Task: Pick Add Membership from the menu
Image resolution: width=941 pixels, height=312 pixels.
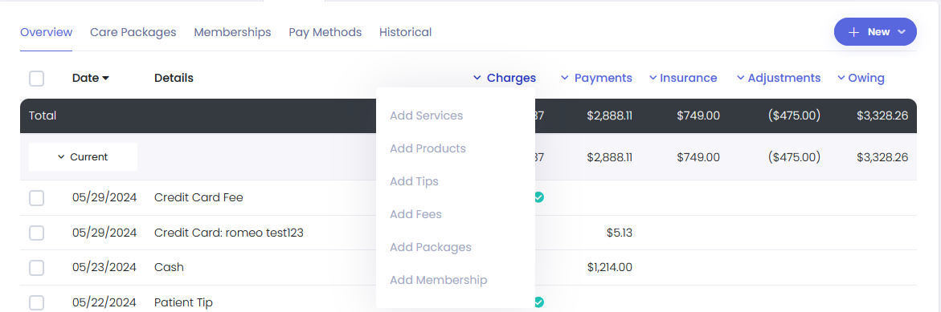Action: 438,280
